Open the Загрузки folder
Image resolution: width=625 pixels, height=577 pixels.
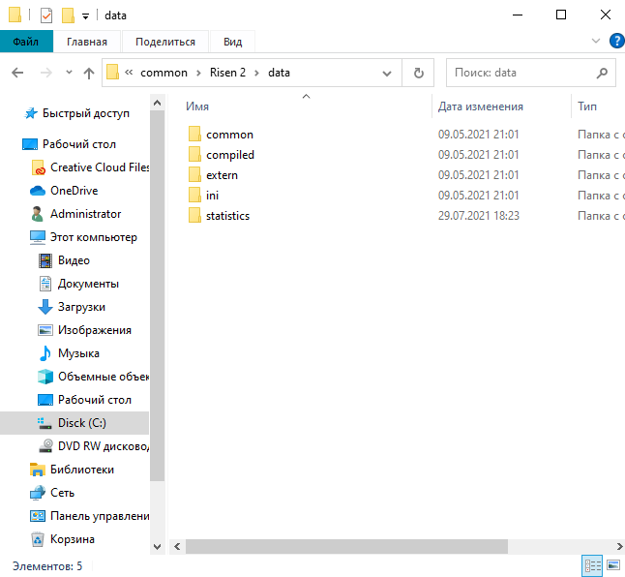72,307
